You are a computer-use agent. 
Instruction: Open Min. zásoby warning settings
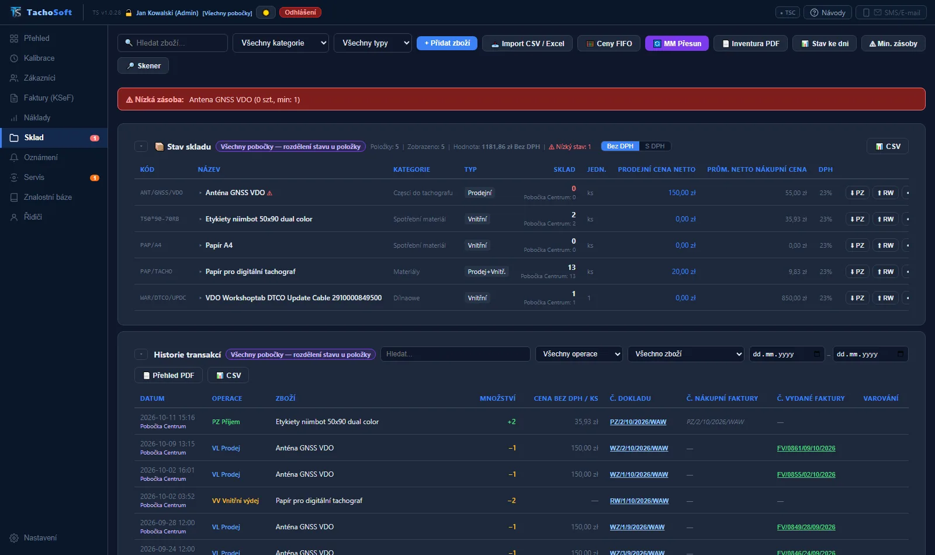[893, 43]
